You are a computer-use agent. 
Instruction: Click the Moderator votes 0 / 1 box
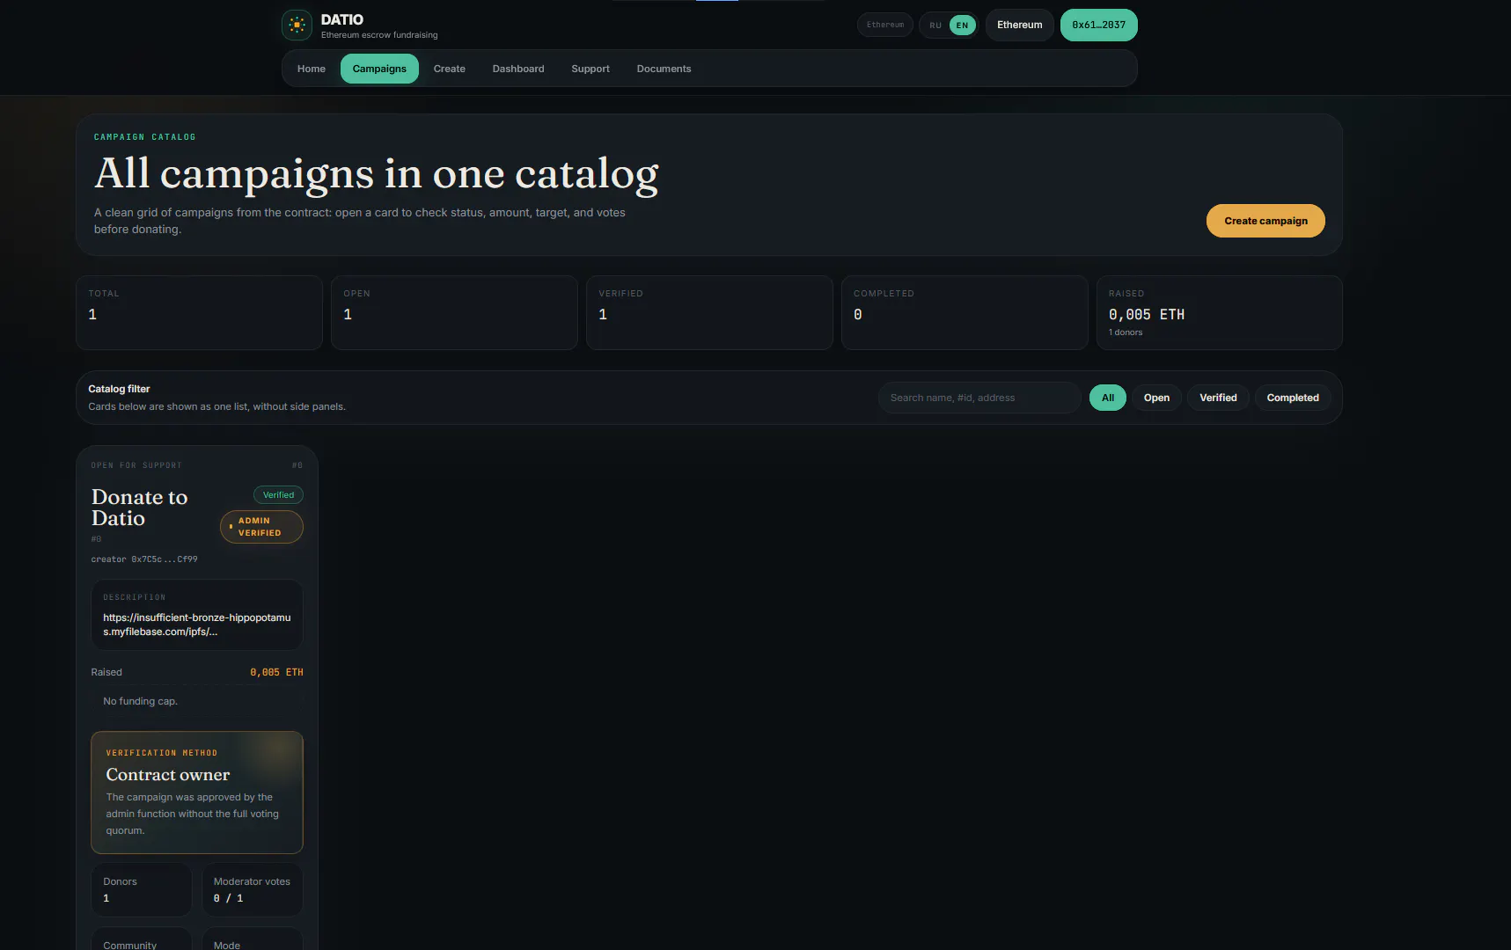(x=253, y=889)
